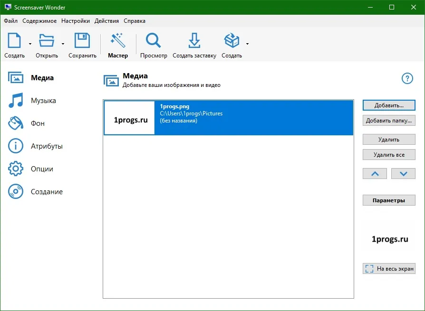Viewport: 425px width, 311px height.
Task: Click the Создать заставку download icon
Action: coord(194,40)
